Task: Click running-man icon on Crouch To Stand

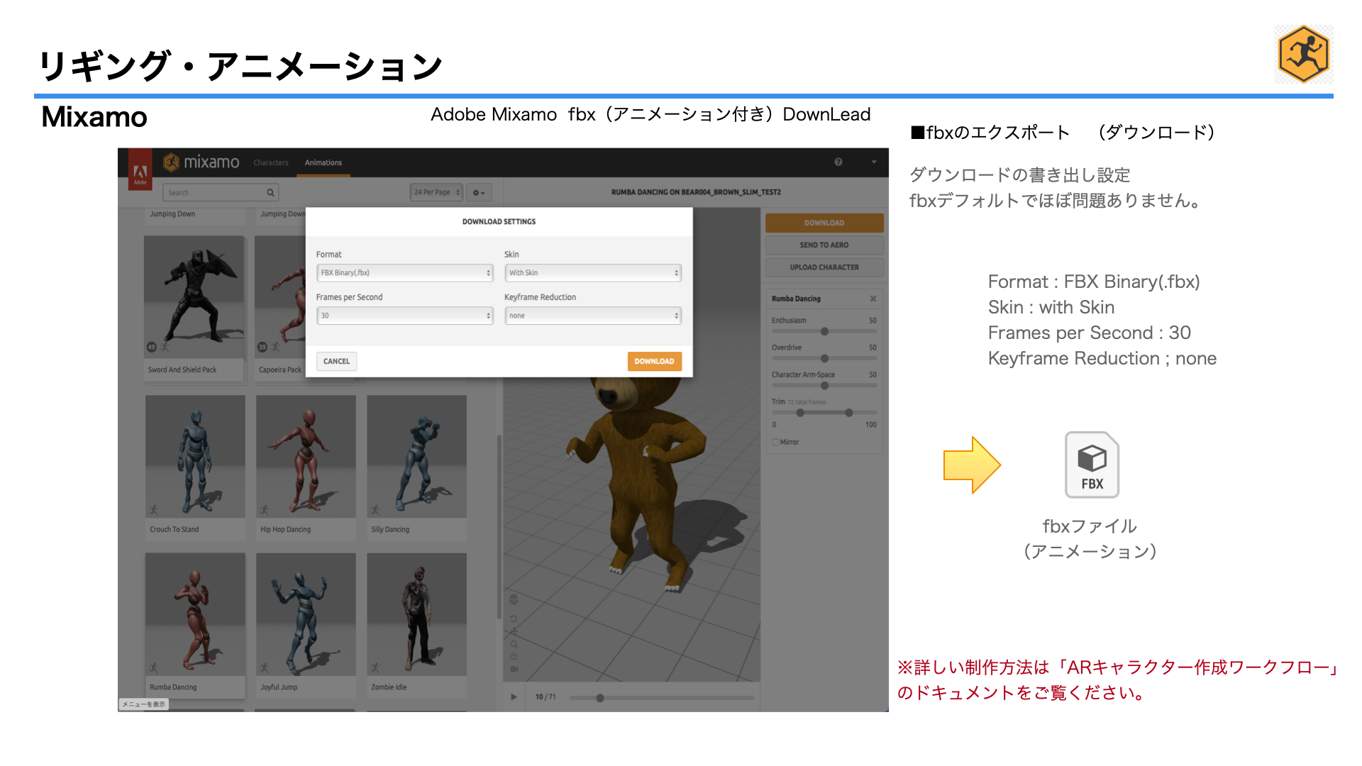Action: (154, 510)
